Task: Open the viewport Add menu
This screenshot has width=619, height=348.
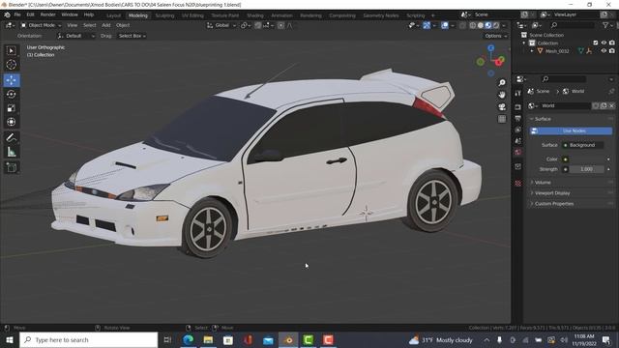Action: tap(106, 25)
